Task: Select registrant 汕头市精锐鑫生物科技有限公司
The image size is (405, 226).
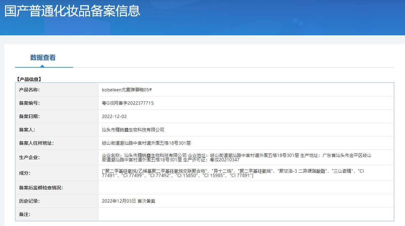Action: click(133, 130)
